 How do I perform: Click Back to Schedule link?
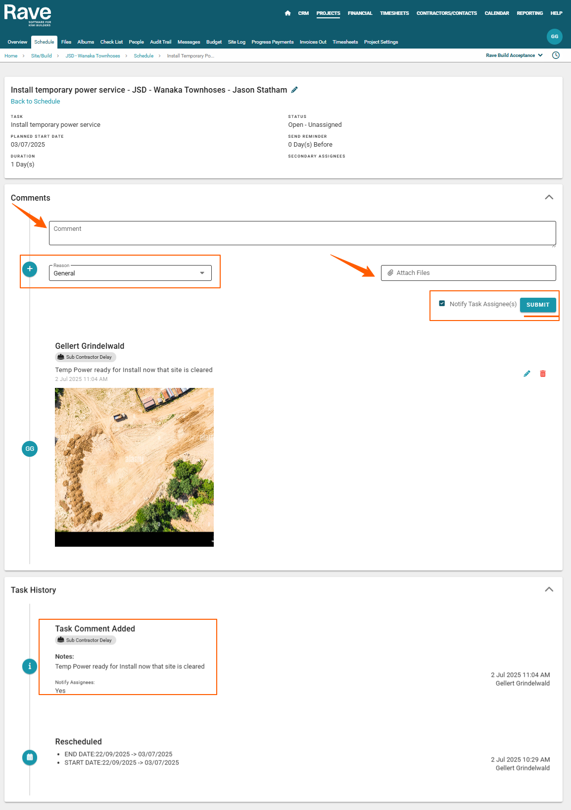tap(35, 102)
